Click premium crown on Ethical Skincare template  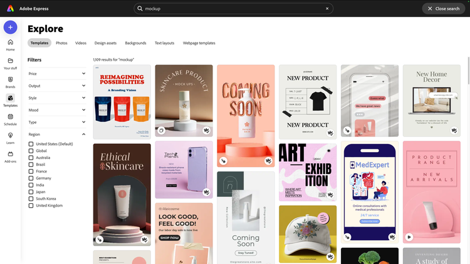tap(145, 240)
